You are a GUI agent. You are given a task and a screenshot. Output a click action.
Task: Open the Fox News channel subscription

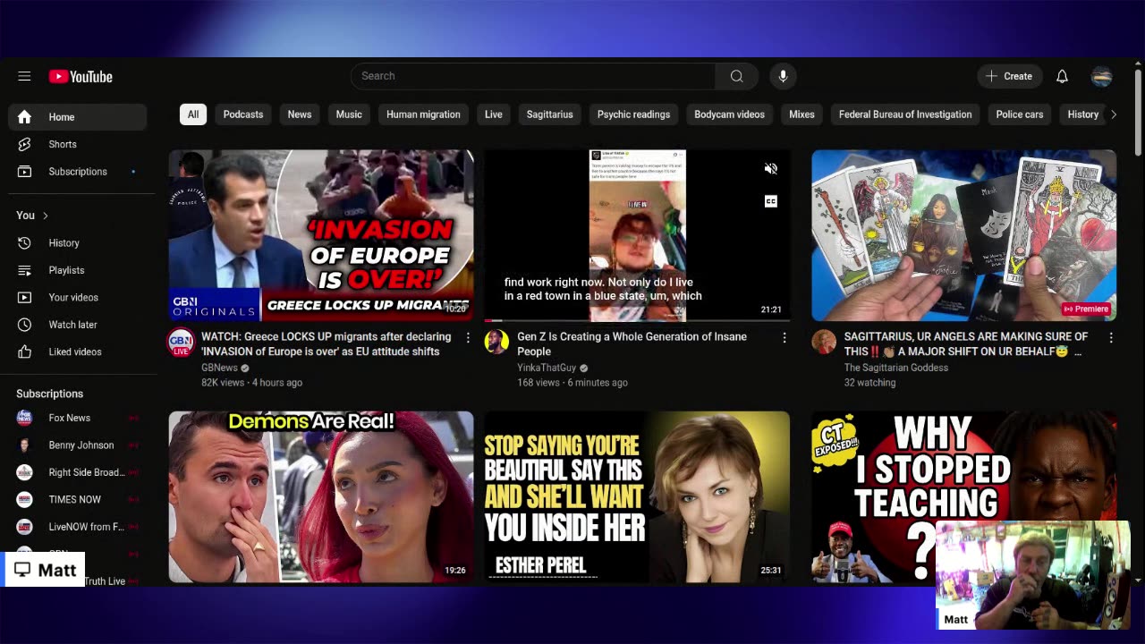pos(77,418)
